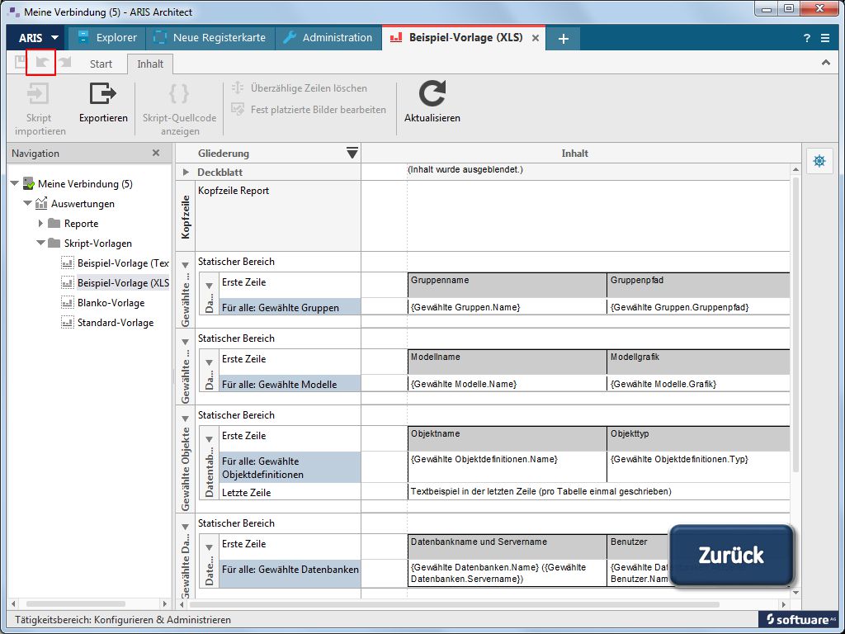Click the Modellname header cell
The height and width of the screenshot is (634, 845).
click(507, 362)
